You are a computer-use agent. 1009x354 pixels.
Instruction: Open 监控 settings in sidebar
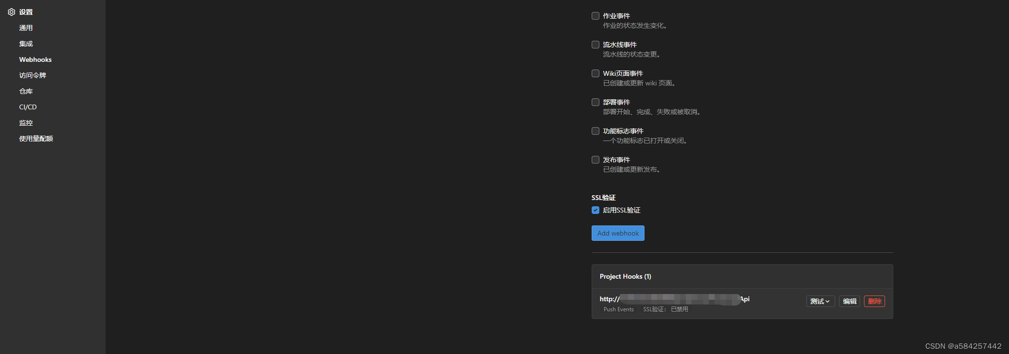26,123
